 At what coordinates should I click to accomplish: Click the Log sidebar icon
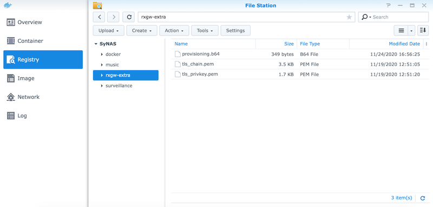pyautogui.click(x=11, y=116)
